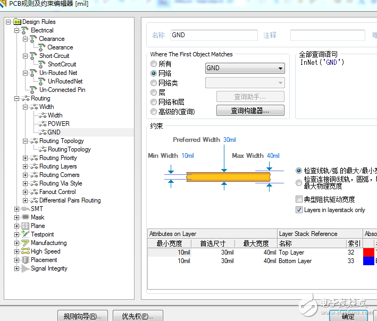The image size is (377, 321).
Task: Click the 注释 comment input field
Action: click(328, 35)
